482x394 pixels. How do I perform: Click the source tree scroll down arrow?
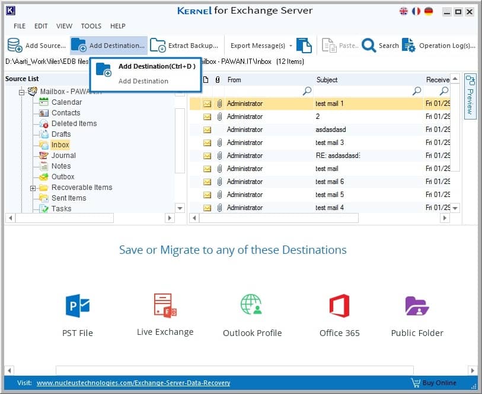tap(180, 208)
